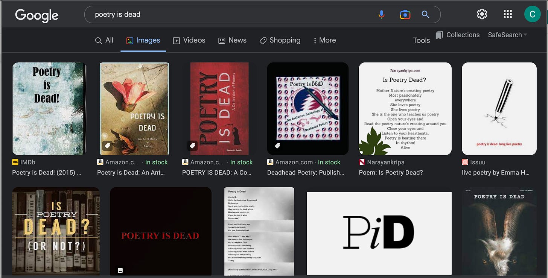The height and width of the screenshot is (278, 548).
Task: Click the IMDb source label
Action: pyautogui.click(x=28, y=162)
